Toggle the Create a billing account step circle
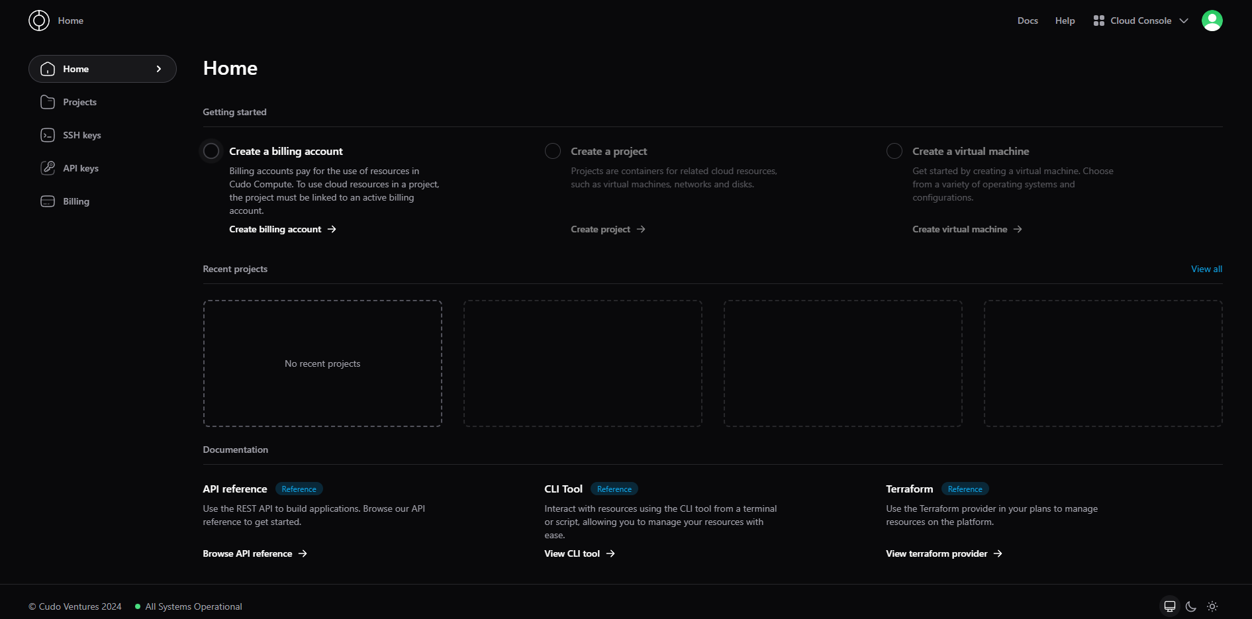The width and height of the screenshot is (1252, 619). click(x=211, y=151)
